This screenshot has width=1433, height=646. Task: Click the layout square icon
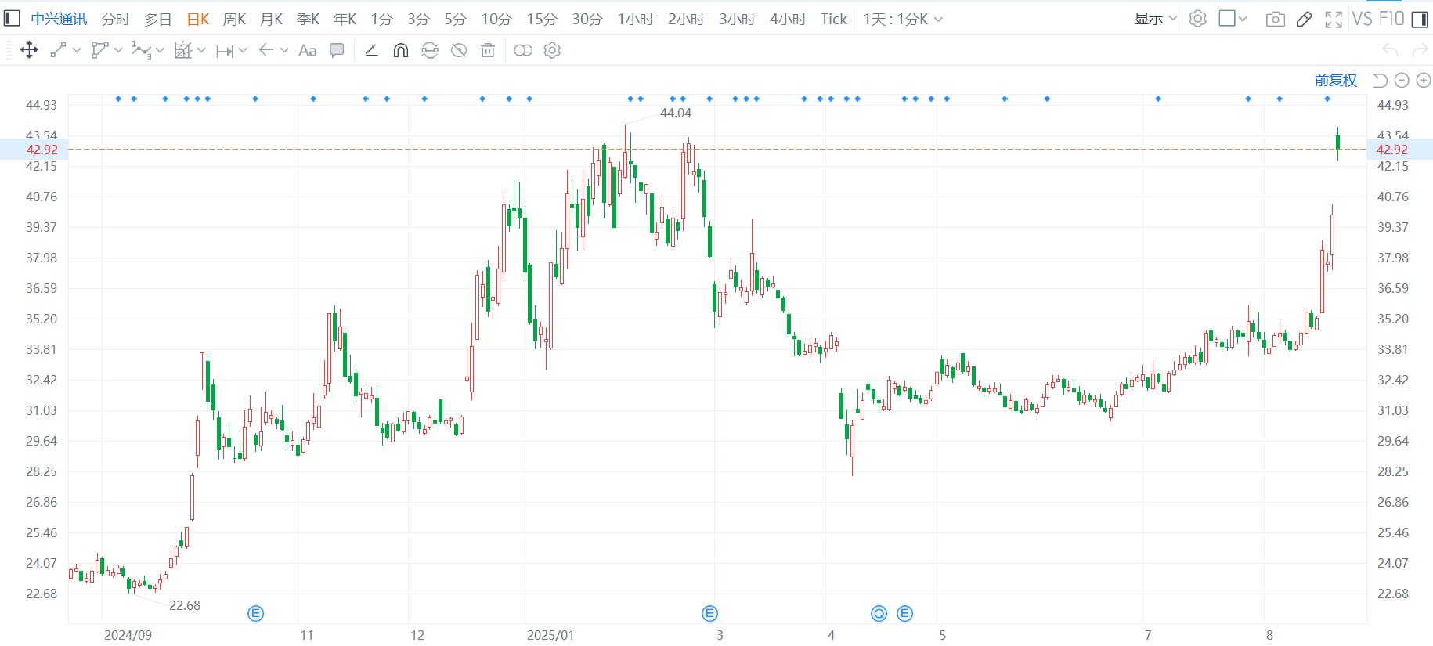[x=1227, y=18]
